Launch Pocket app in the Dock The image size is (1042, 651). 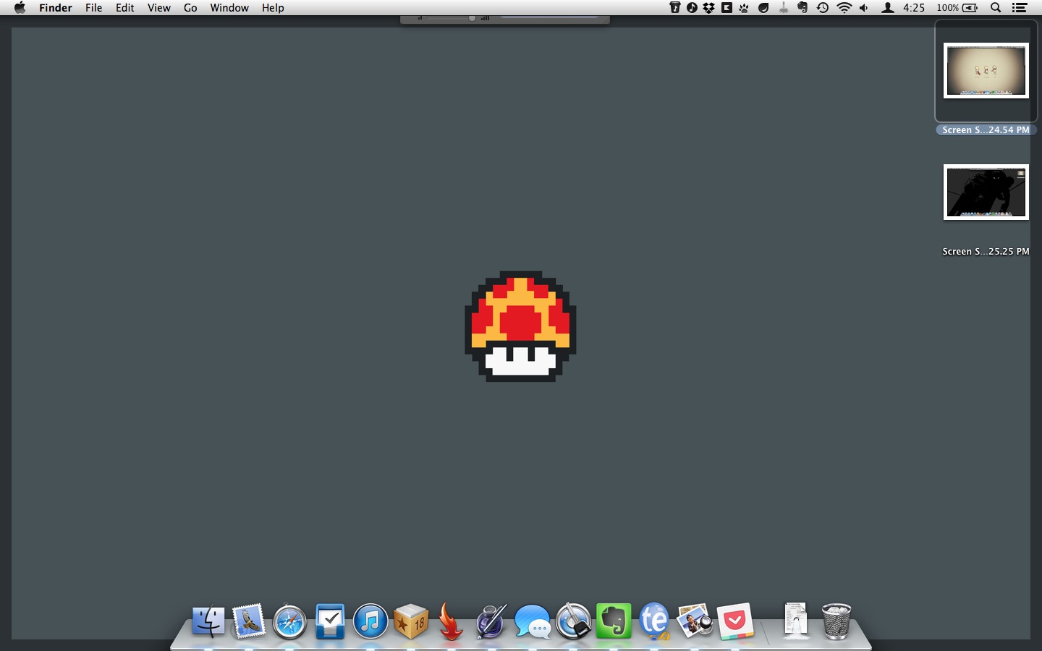click(735, 621)
